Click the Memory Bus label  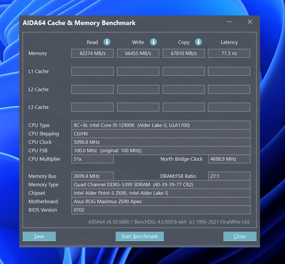coord(42,176)
